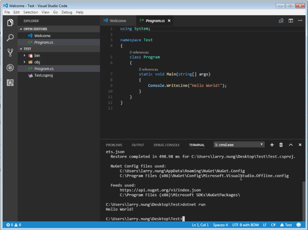308x230 pixels.
Task: Click the errors count icon in status bar
Action: 10,225
